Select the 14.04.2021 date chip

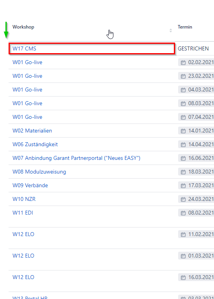click(196, 145)
